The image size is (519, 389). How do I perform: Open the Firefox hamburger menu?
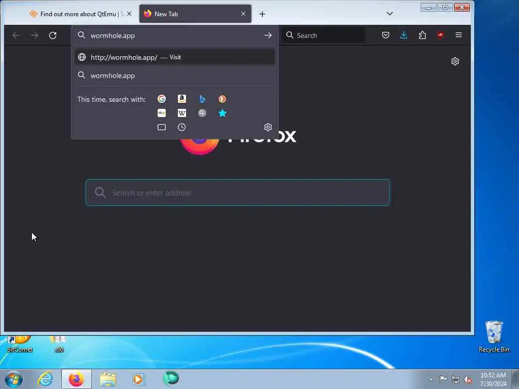[x=458, y=35]
